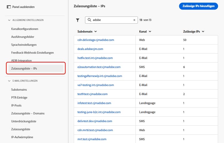
Task: Click Panel ausblenden label
Action: (x=23, y=7)
